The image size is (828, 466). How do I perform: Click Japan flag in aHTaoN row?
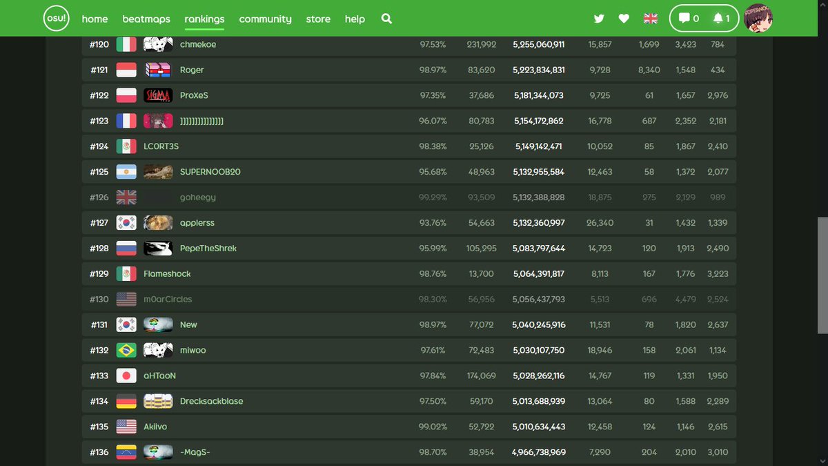pos(126,376)
